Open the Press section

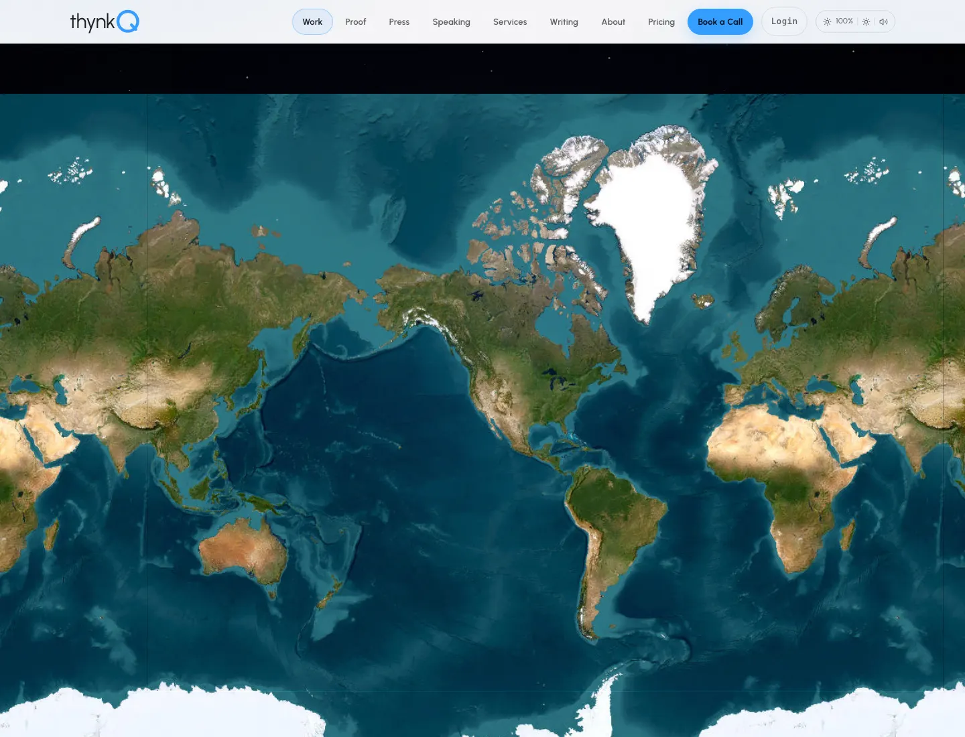coord(399,21)
